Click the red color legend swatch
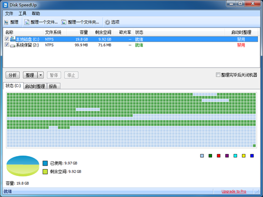 coord(219,155)
